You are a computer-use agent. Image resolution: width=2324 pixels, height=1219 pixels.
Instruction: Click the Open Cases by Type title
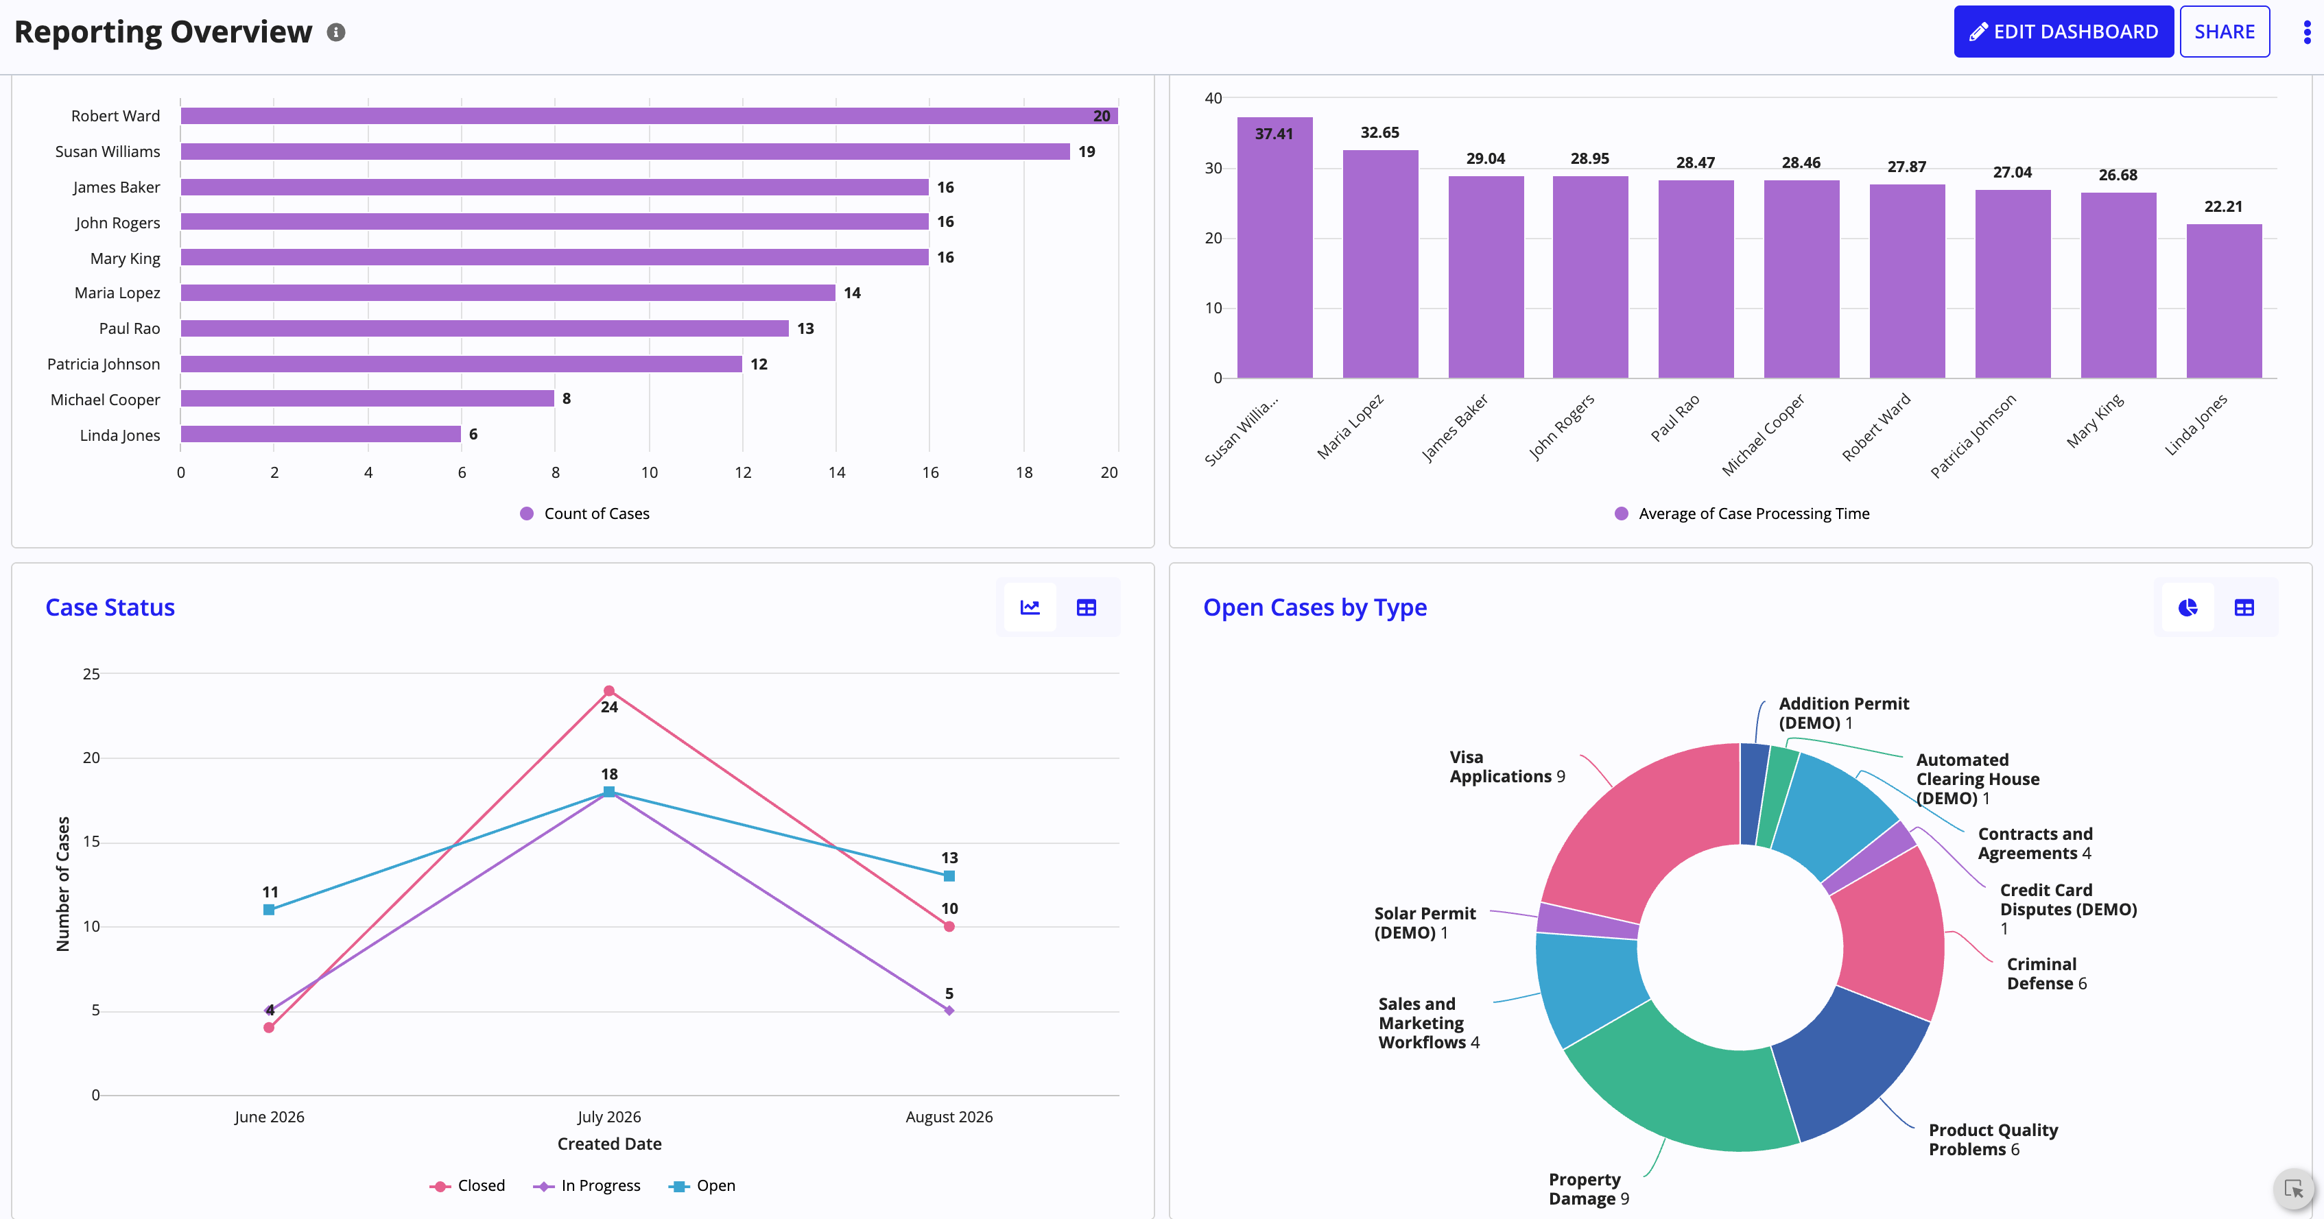(x=1314, y=607)
